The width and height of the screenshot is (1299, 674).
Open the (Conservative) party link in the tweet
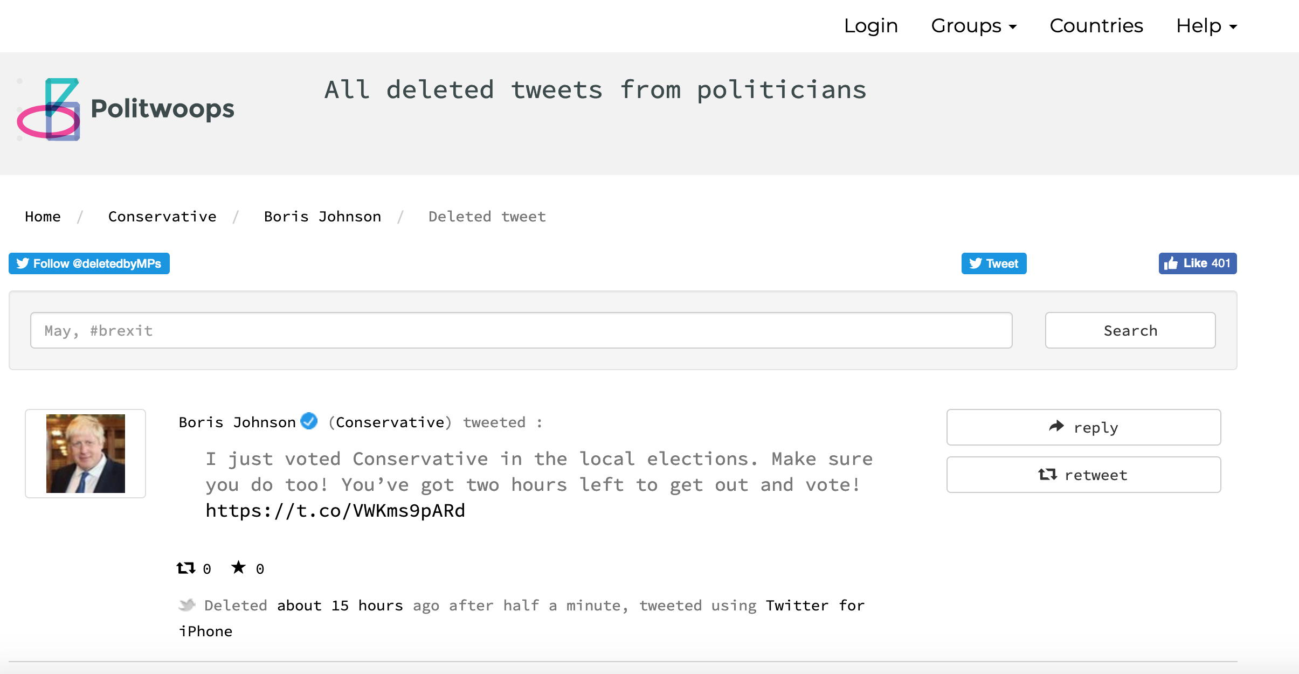pos(390,422)
